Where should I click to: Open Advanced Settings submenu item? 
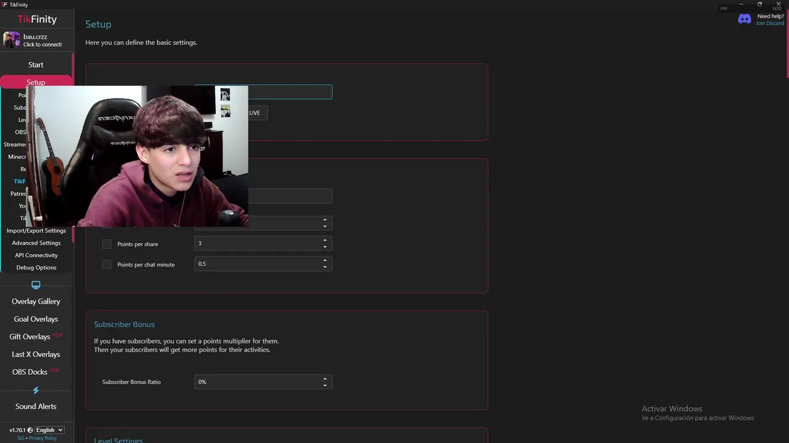36,243
